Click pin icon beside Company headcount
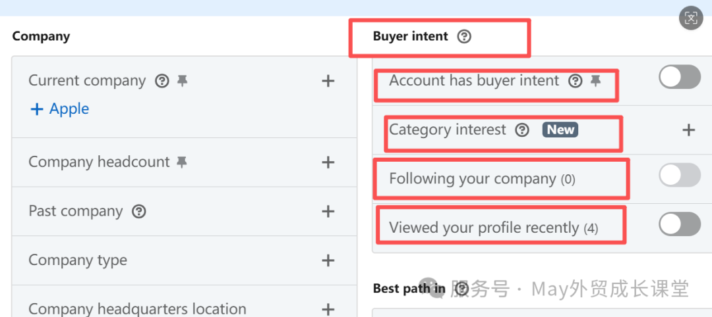This screenshot has width=712, height=317. 182,162
